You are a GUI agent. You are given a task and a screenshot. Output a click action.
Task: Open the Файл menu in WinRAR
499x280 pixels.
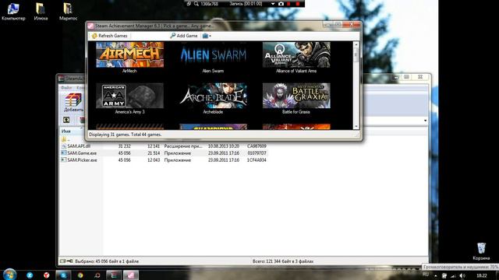tap(66, 87)
